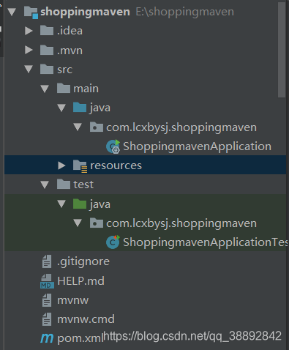Select the src folder label

click(64, 70)
